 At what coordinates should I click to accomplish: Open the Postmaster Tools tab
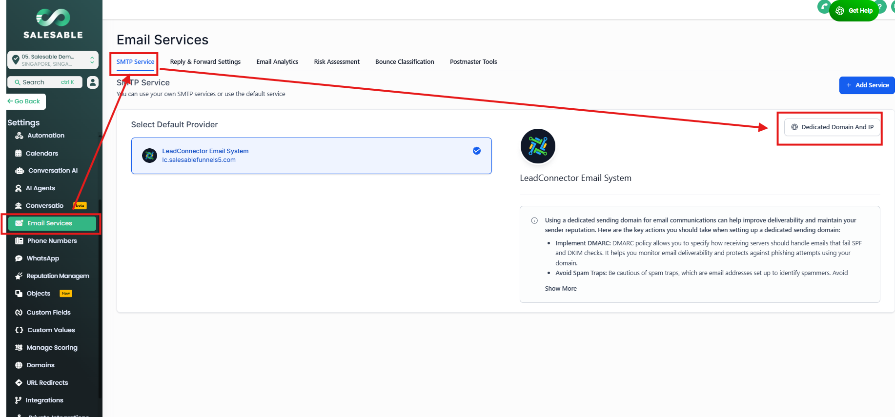(473, 62)
